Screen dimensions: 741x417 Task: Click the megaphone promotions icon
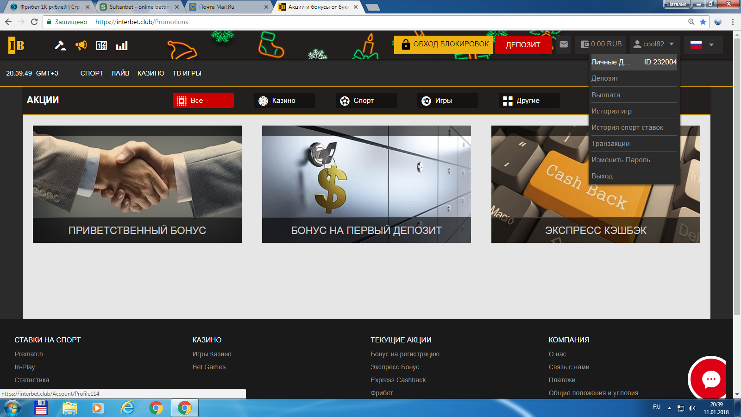tap(81, 45)
